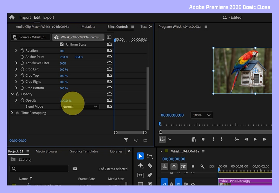
Task: Click the Find folder icon in Project panel
Action: 75,168
